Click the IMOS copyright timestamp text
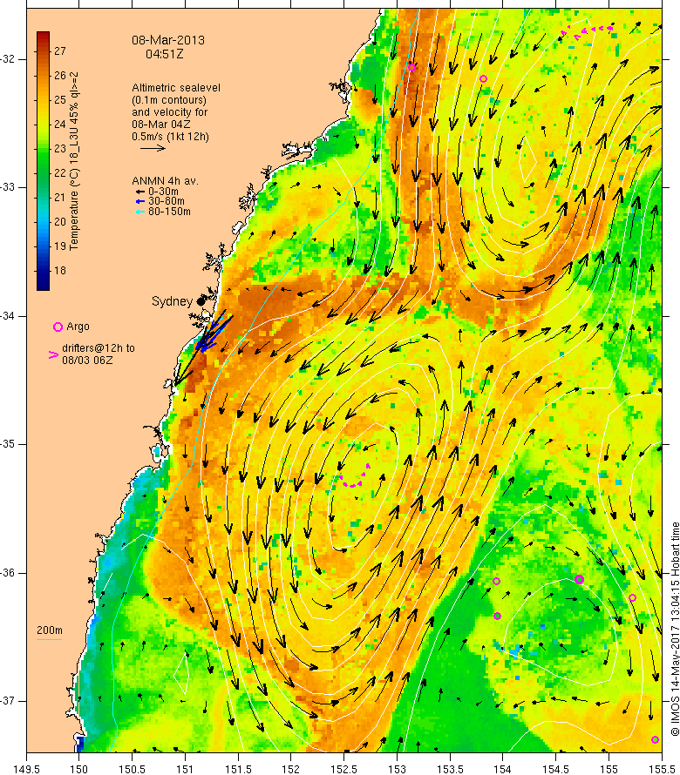 tap(675, 629)
